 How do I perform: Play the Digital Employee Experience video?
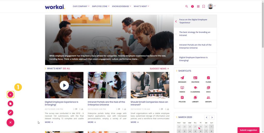64,85
